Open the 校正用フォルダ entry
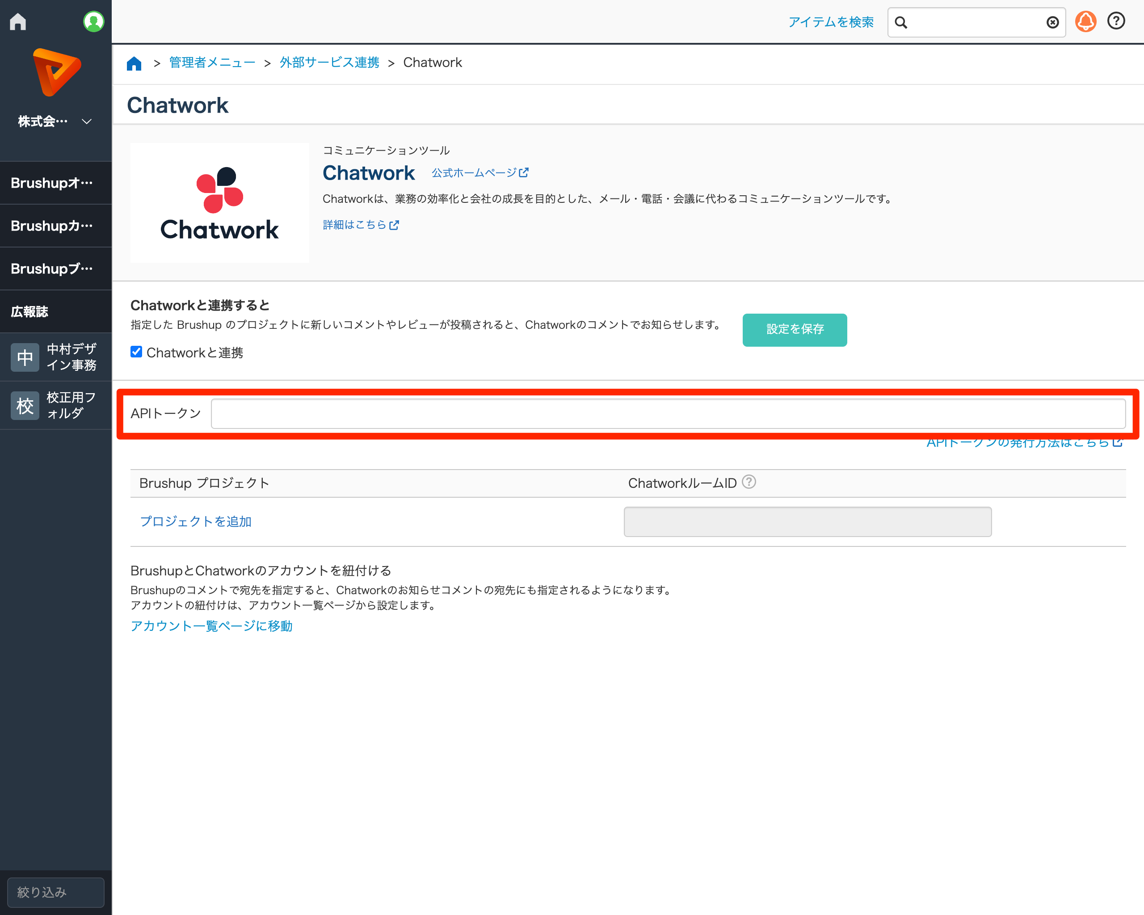Image resolution: width=1144 pixels, height=915 pixels. [x=56, y=405]
